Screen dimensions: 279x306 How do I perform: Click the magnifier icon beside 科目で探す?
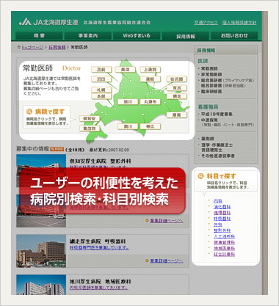click(x=200, y=175)
